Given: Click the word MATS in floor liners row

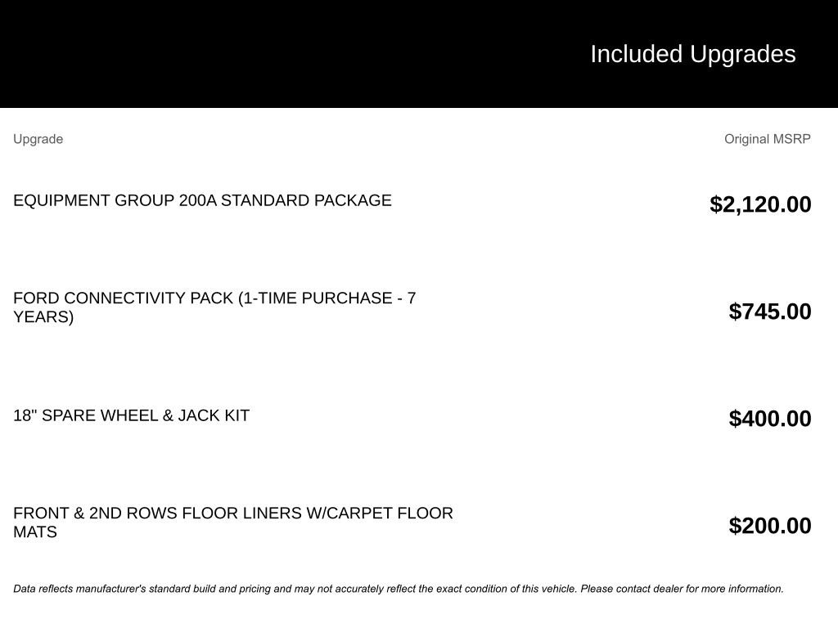Looking at the screenshot, I should [35, 532].
